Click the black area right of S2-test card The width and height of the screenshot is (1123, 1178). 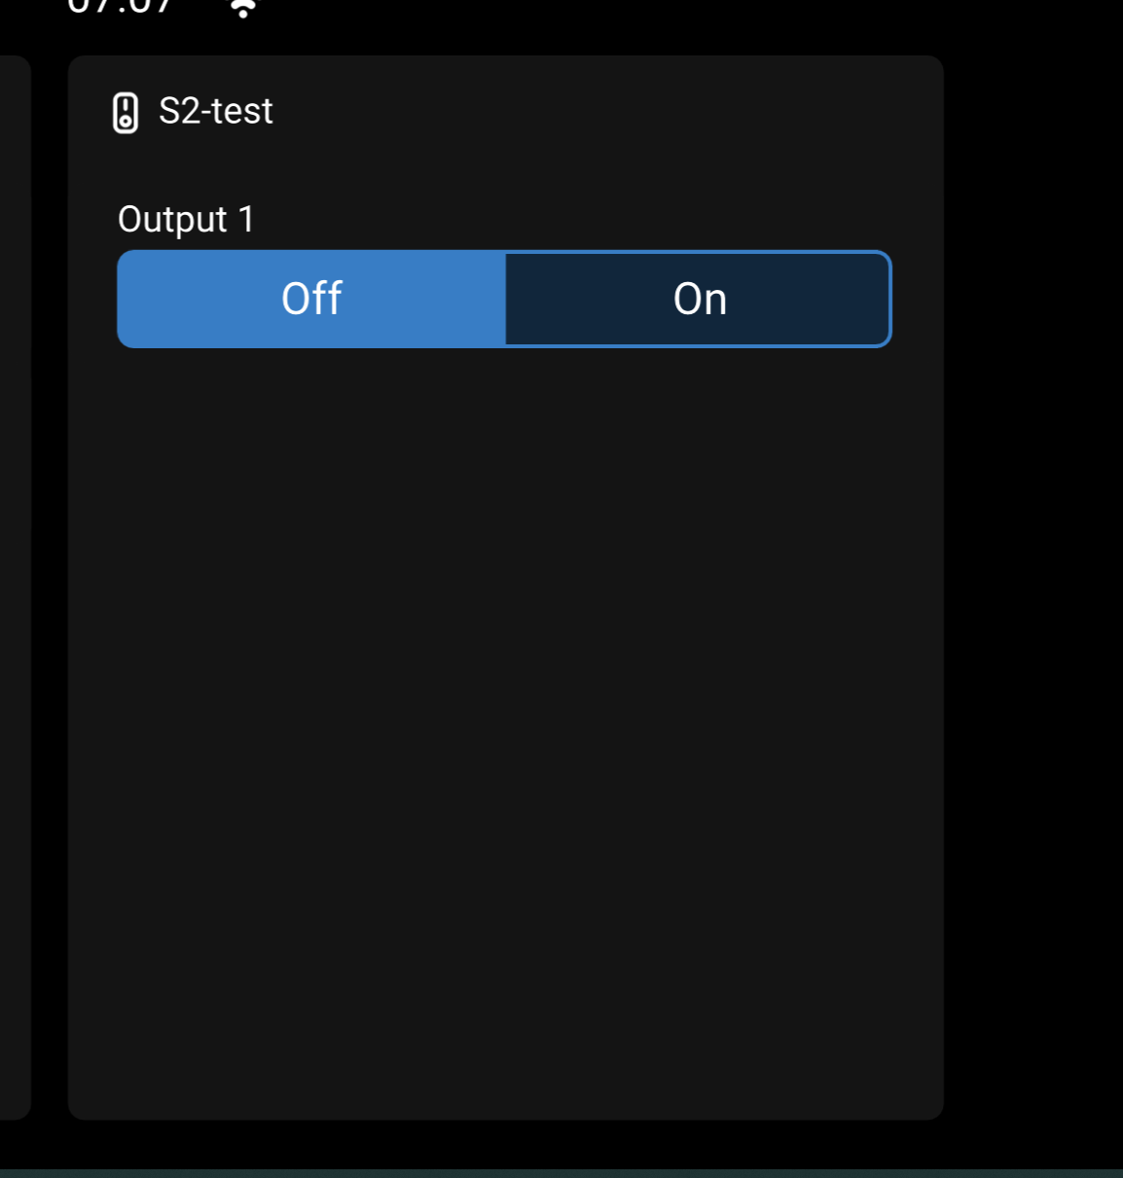click(x=1033, y=584)
